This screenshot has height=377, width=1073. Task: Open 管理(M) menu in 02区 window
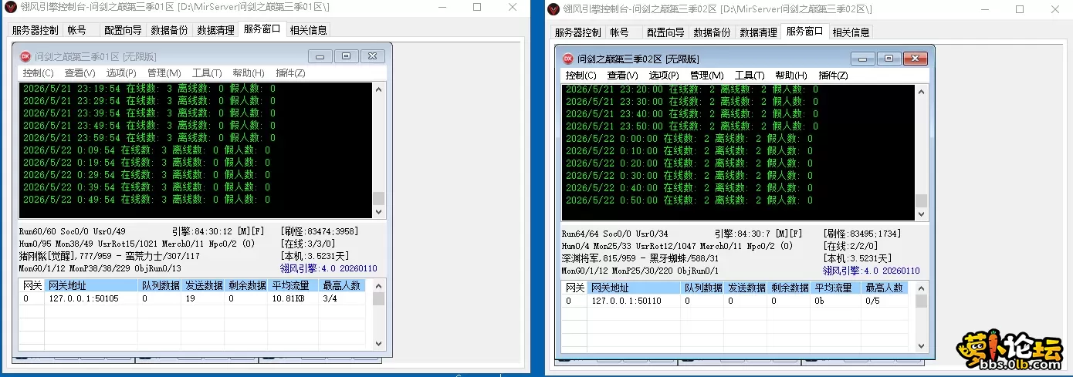pyautogui.click(x=707, y=76)
